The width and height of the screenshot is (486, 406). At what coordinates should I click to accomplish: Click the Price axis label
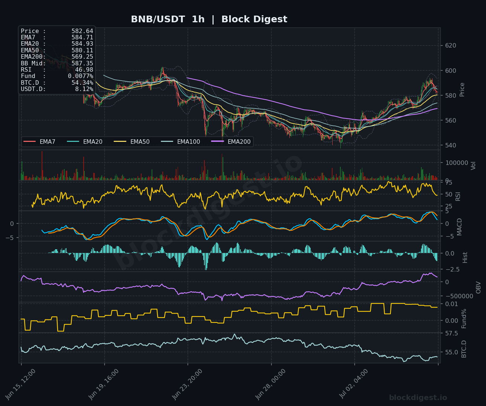coord(462,90)
